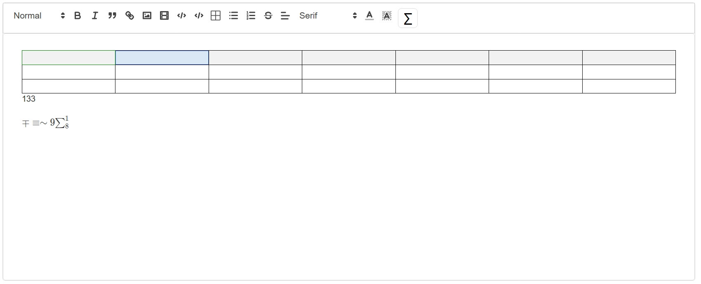Viewport: 701px width, 284px height.
Task: Create a numbered list
Action: [x=251, y=16]
